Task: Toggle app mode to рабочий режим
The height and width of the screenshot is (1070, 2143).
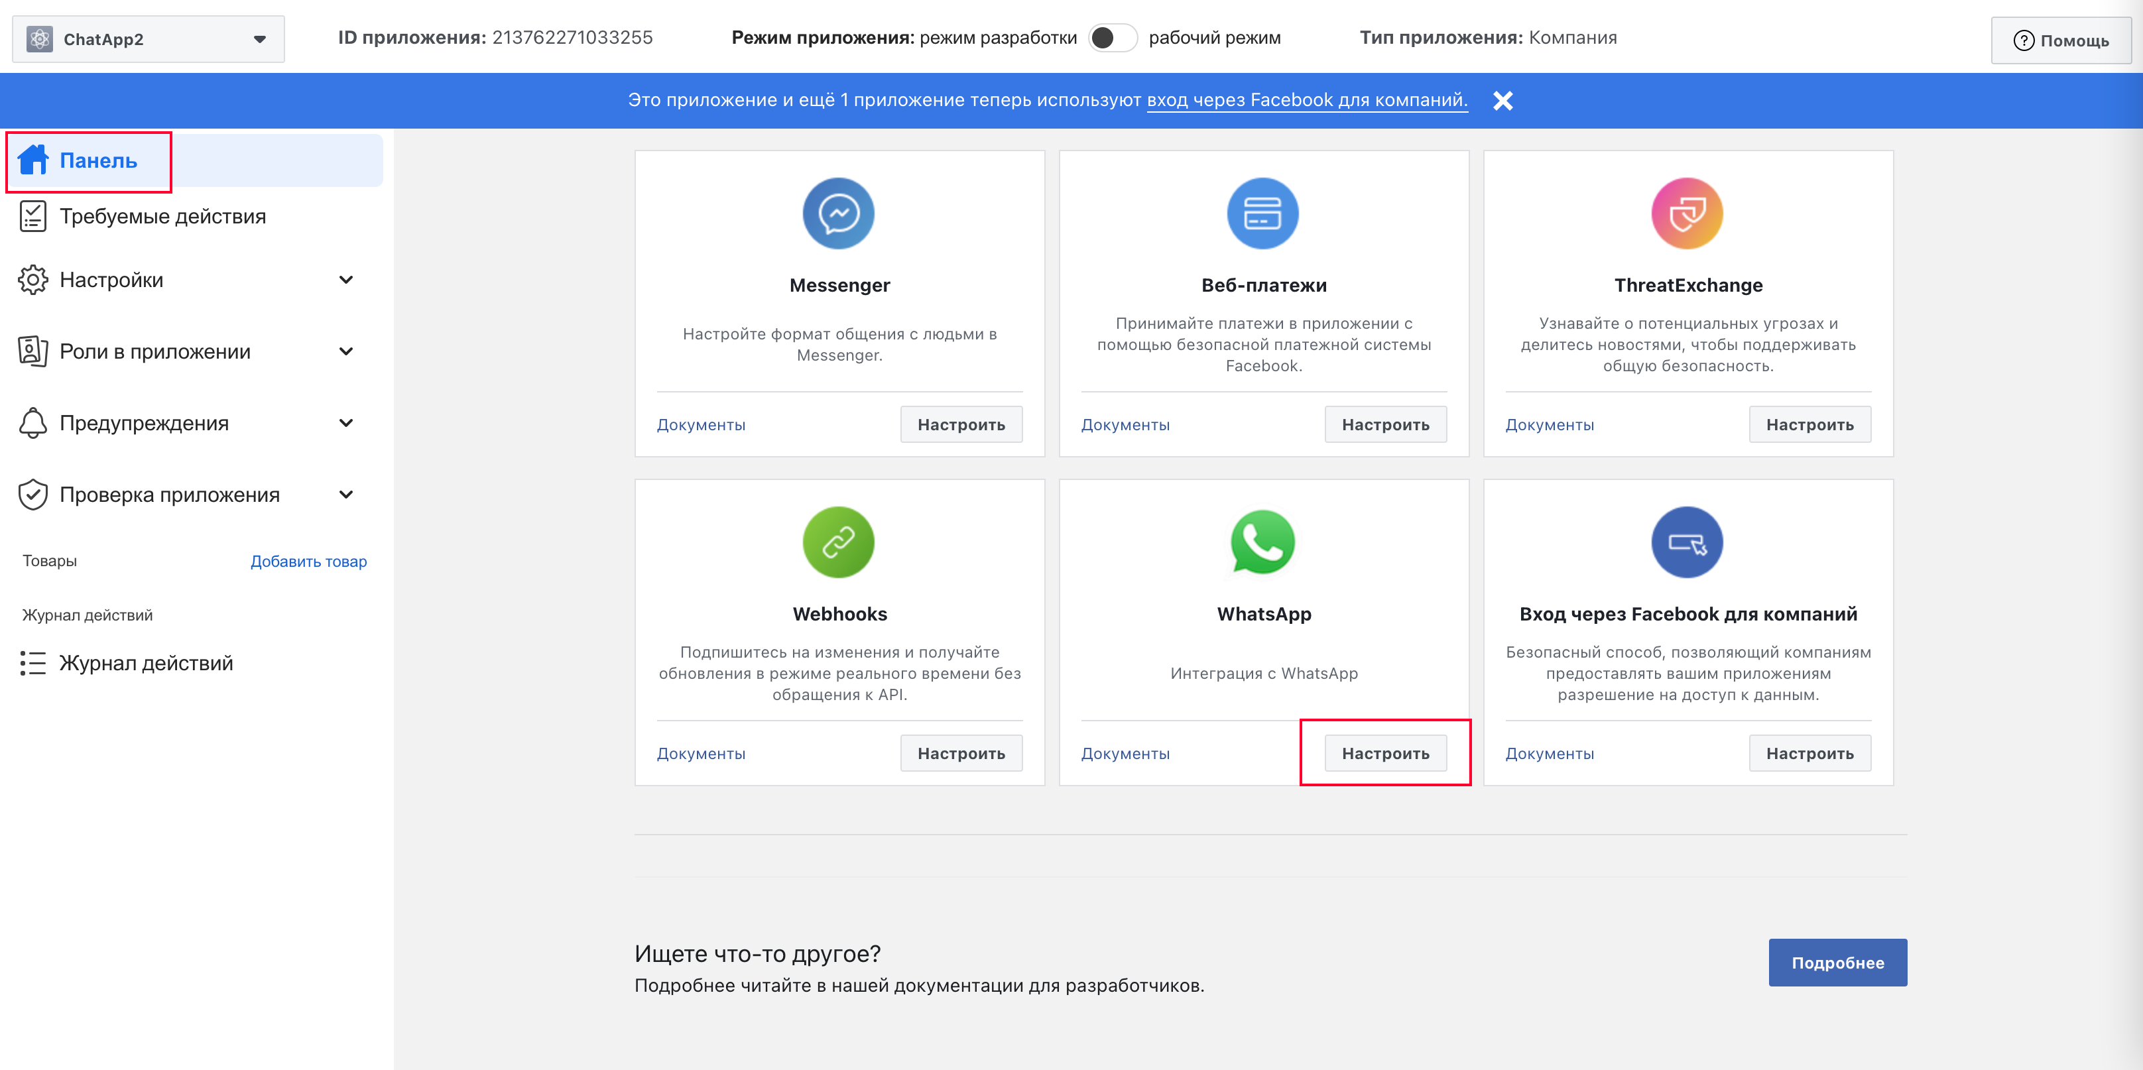Action: (1112, 37)
